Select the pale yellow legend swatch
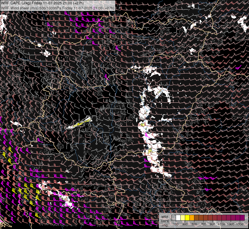 tap(183, 218)
